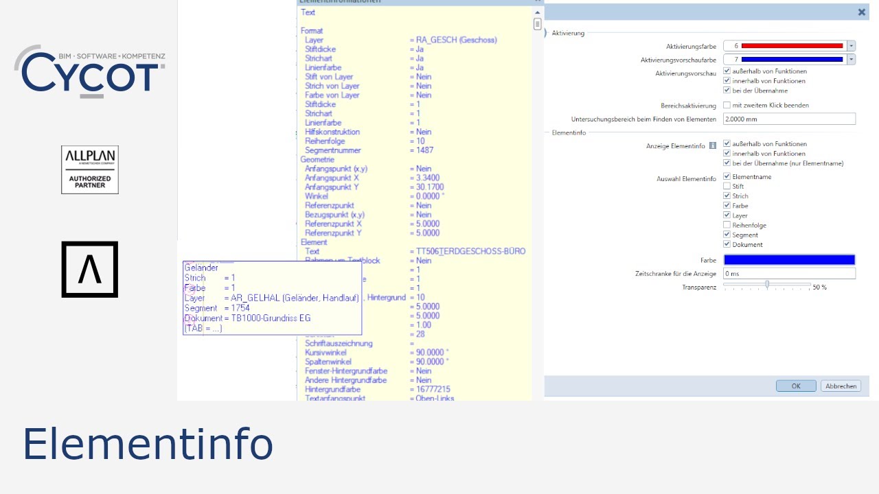This screenshot has height=494, width=879.
Task: Uncheck the Dokument checkbox
Action: pos(727,244)
